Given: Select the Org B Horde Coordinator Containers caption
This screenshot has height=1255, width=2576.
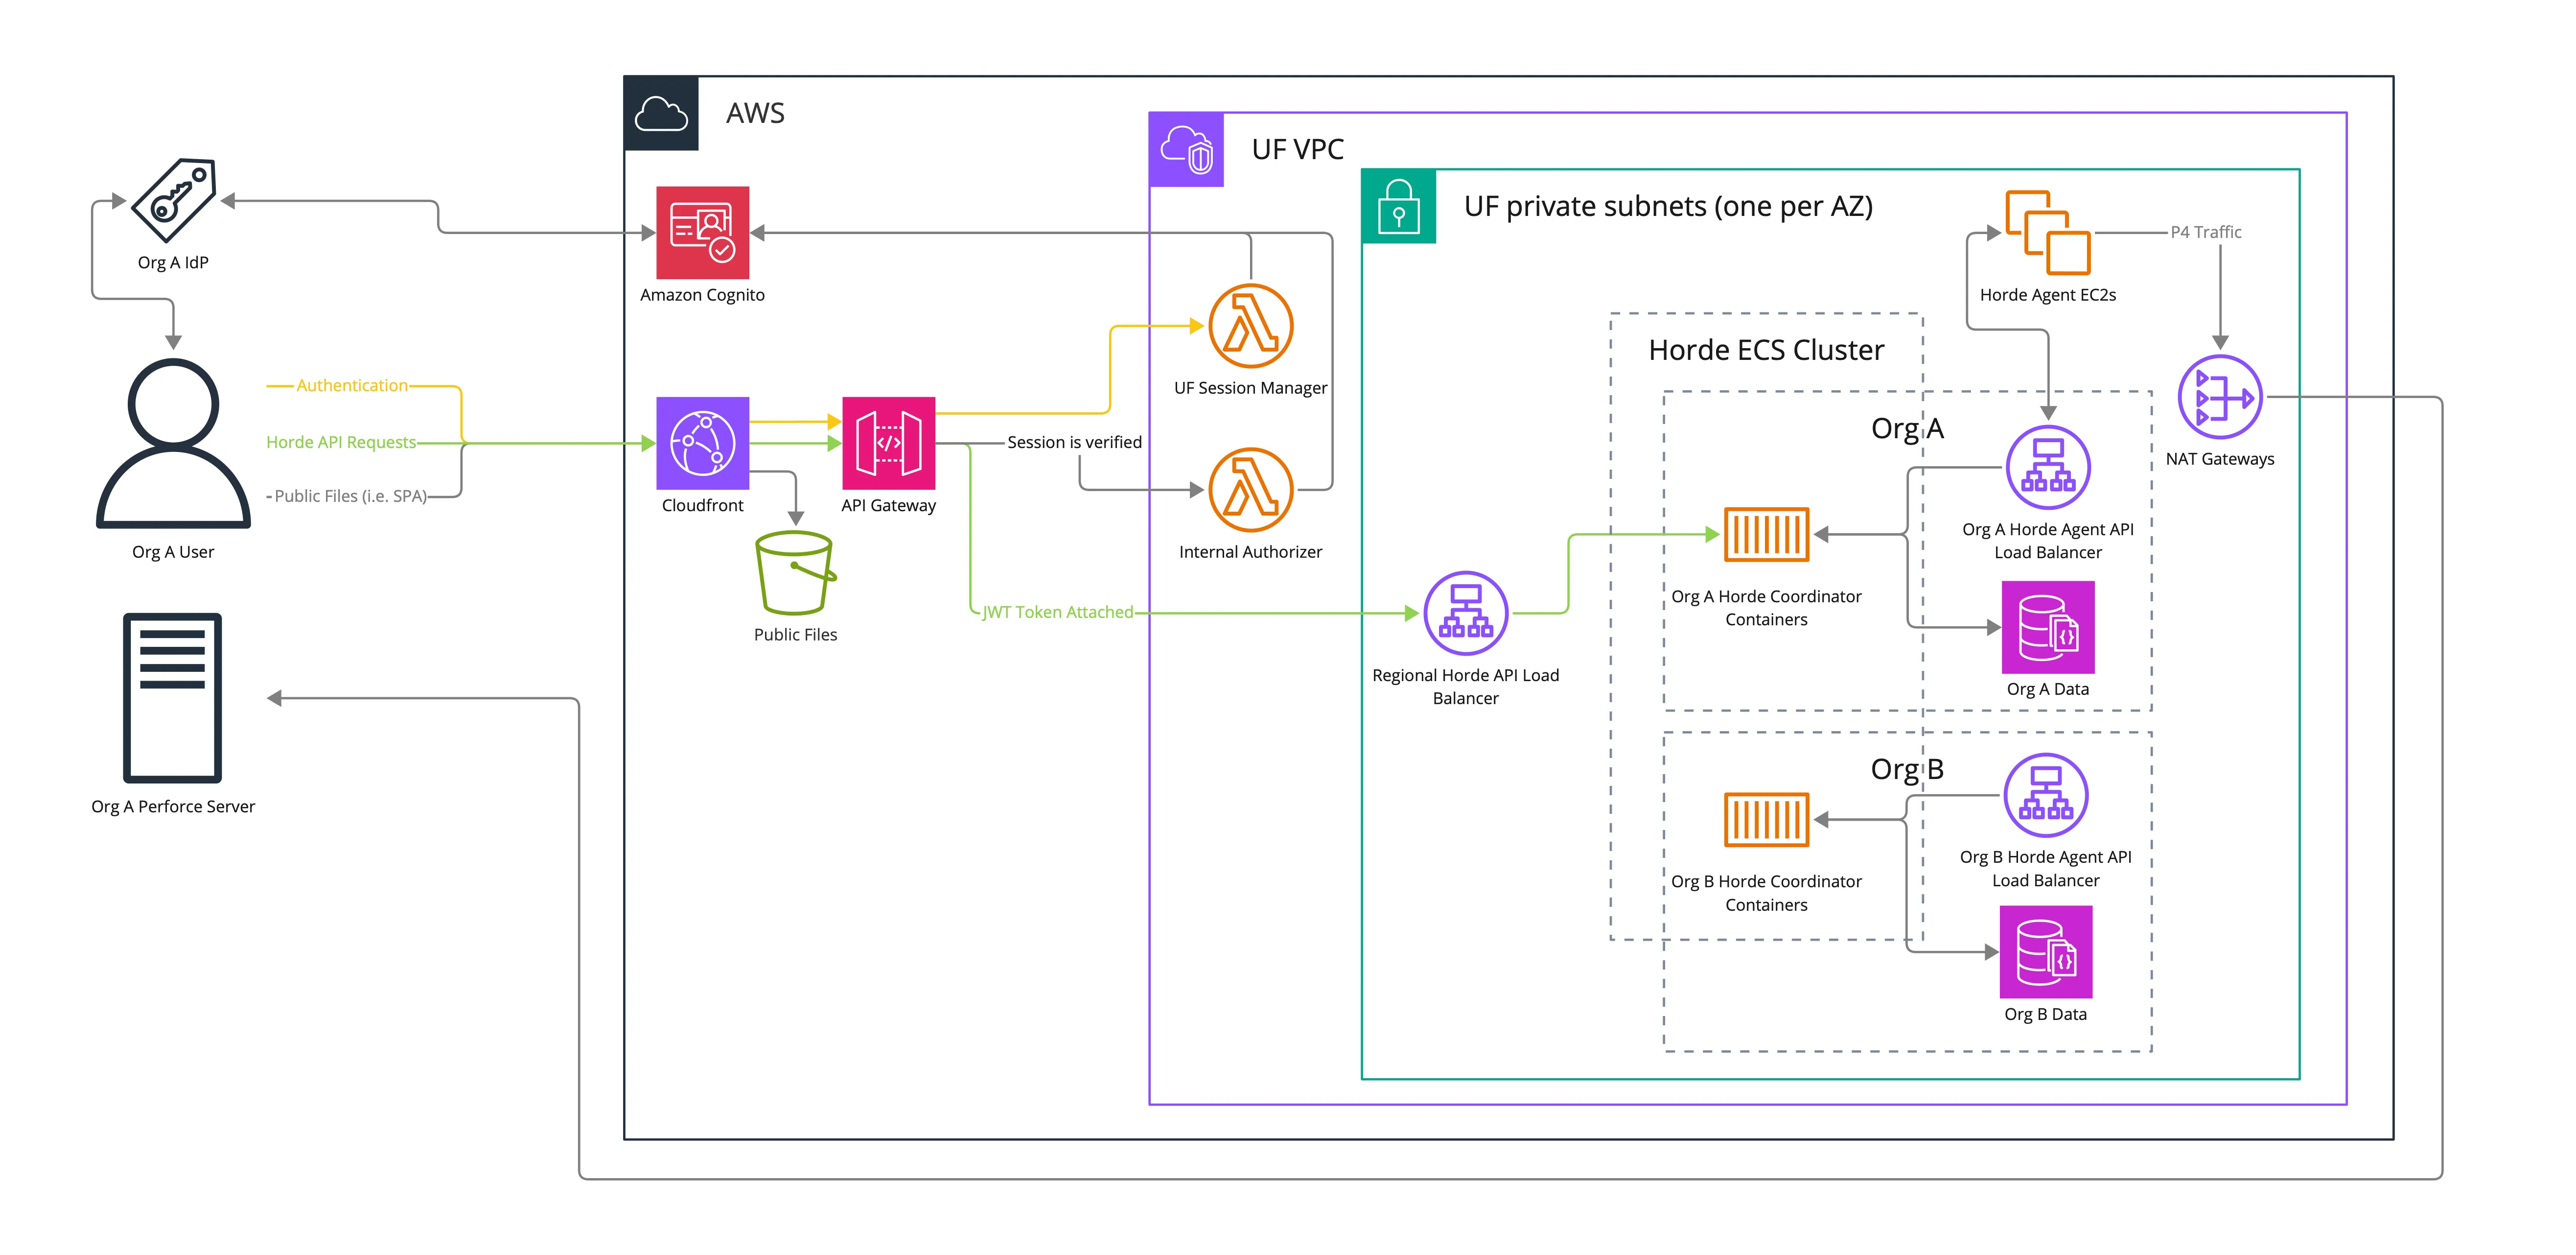Looking at the screenshot, I should tap(1766, 893).
